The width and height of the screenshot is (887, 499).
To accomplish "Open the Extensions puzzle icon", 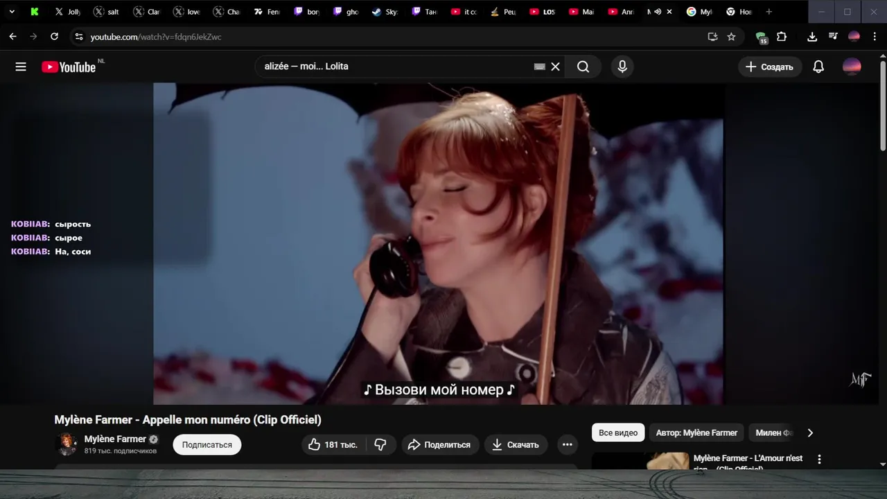I will 782,37.
